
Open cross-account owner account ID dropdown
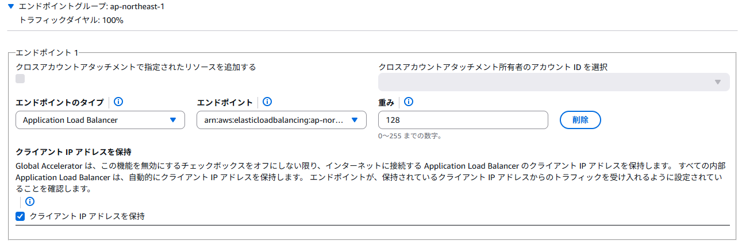click(x=554, y=82)
